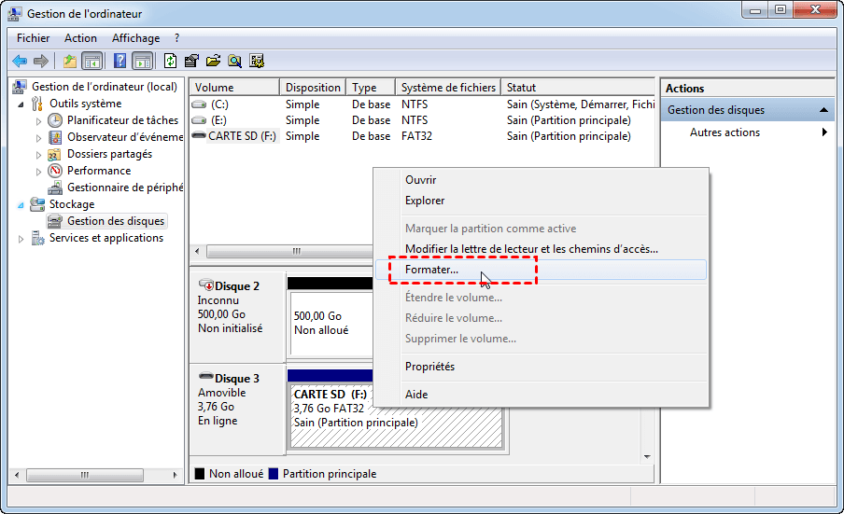Click the Refresh toolbar icon

click(x=170, y=62)
